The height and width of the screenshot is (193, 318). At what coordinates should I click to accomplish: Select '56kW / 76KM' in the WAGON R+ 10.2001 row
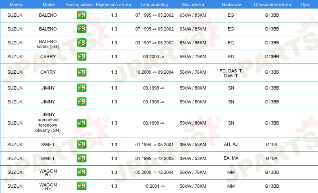pyautogui.click(x=193, y=186)
